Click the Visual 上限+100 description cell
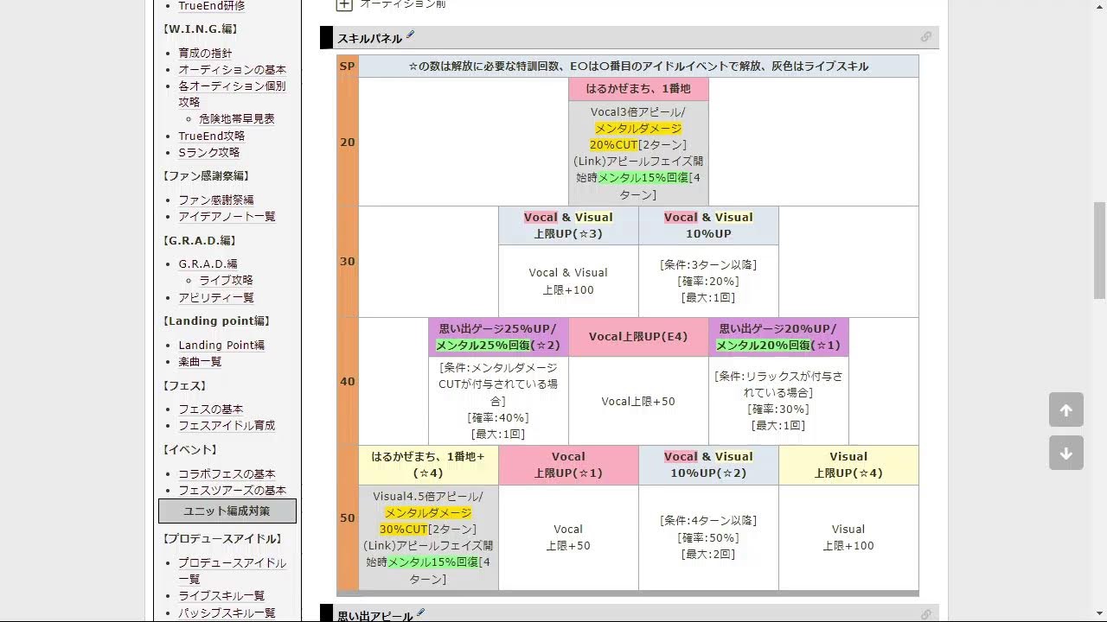1107x622 pixels. point(848,537)
